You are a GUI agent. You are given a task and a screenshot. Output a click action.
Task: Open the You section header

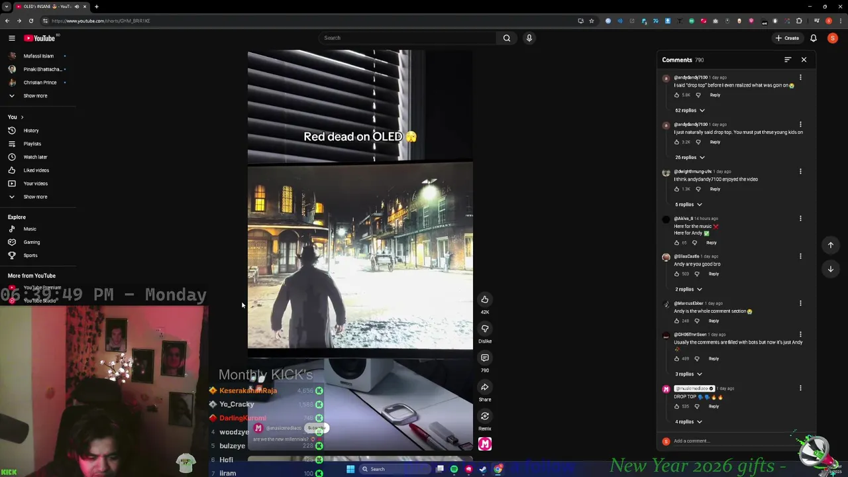[15, 117]
